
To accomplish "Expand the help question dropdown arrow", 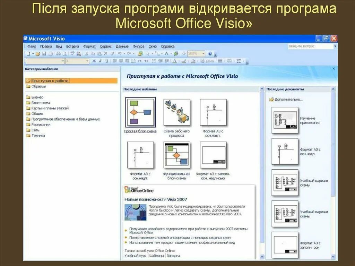I will (335, 46).
